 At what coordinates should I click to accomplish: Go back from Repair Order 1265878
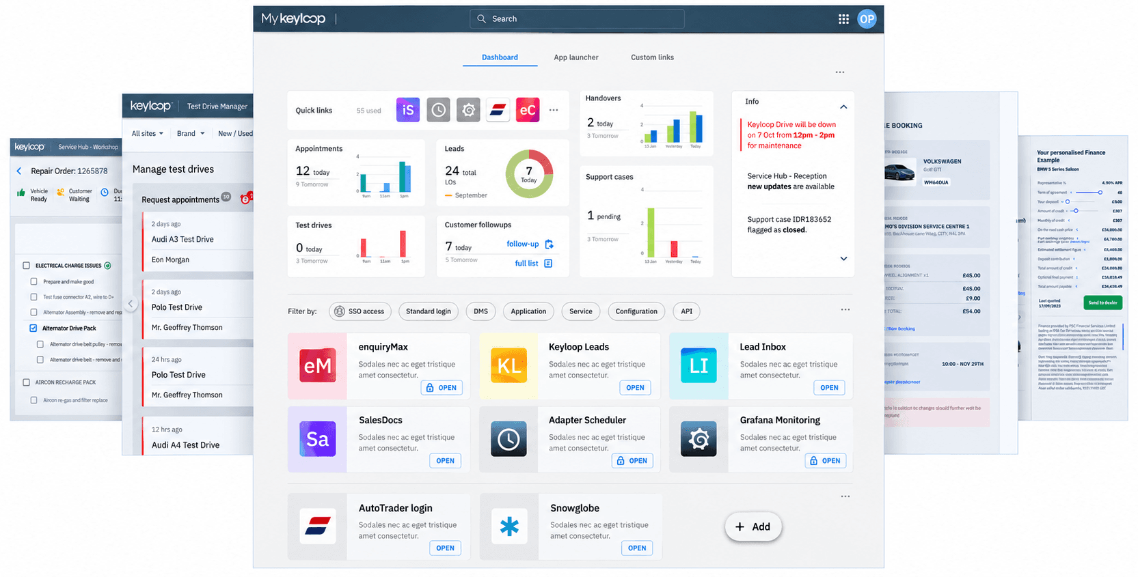[x=19, y=171]
